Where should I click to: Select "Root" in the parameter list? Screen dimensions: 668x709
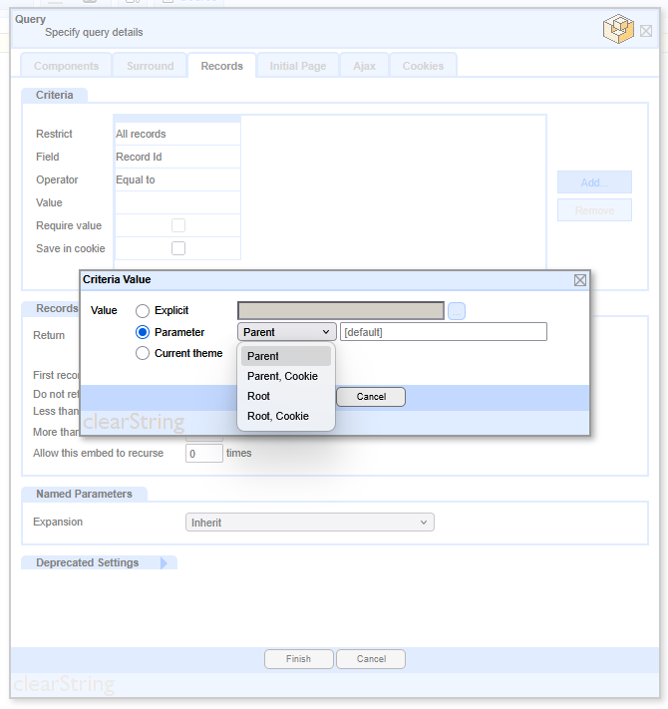coord(258,396)
